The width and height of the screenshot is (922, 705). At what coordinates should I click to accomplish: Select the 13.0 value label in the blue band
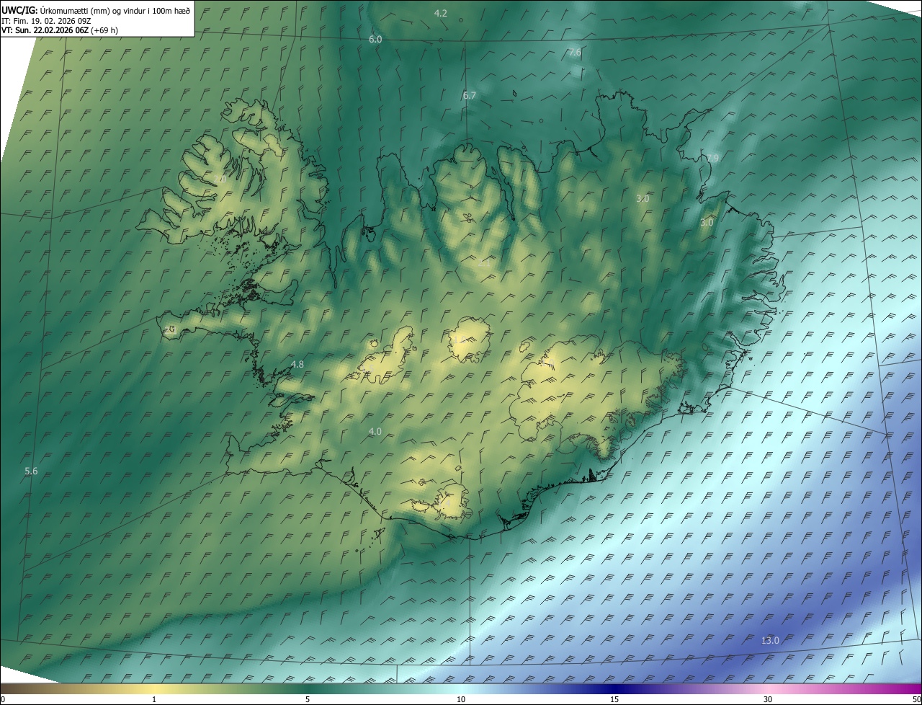point(770,640)
